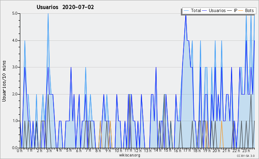Click the 3 h peak reaching 5.0
Viewport: 259px width, 159px height.
coord(48,14)
